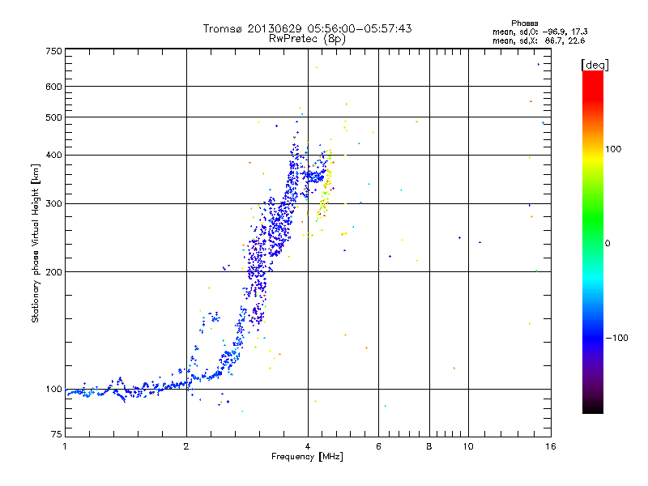Click the x-axis tick '8'
The image size is (648, 486).
tap(429, 446)
